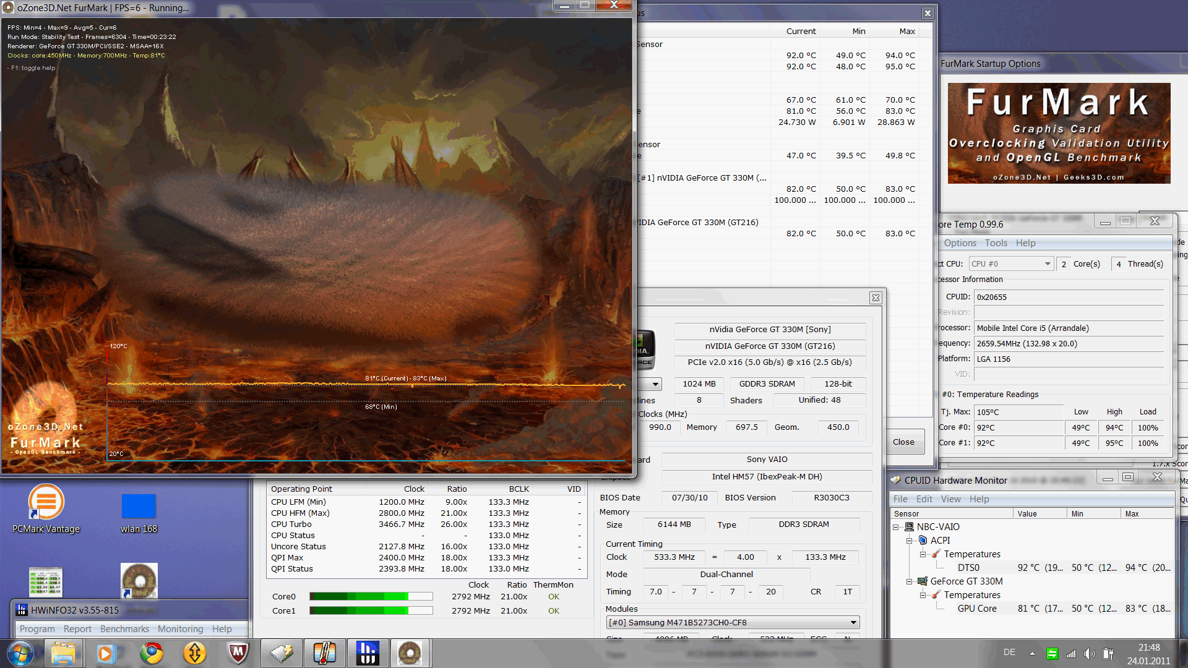1188x668 pixels.
Task: Open Tools menu in Core Temp
Action: tap(996, 243)
